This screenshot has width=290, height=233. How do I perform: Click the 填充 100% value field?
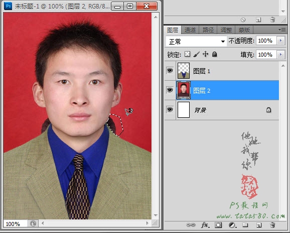(266, 55)
